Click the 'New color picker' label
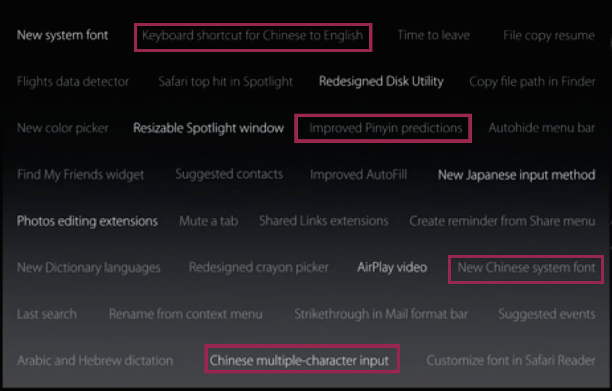The width and height of the screenshot is (612, 391). [x=63, y=128]
